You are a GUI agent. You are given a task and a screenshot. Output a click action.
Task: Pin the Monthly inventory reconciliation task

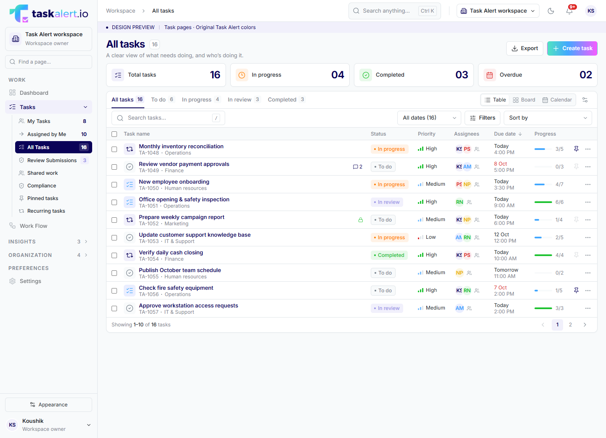click(x=576, y=149)
